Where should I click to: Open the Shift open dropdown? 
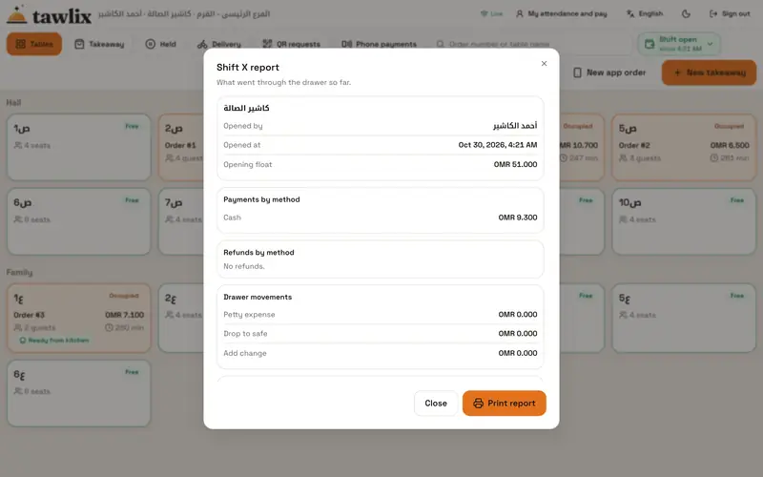[679, 44]
